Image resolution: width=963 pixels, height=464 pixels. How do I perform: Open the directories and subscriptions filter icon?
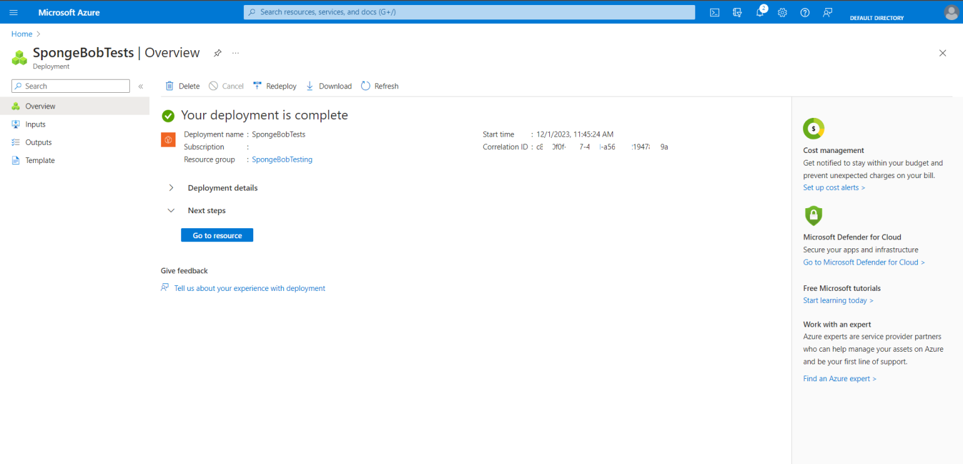click(737, 13)
